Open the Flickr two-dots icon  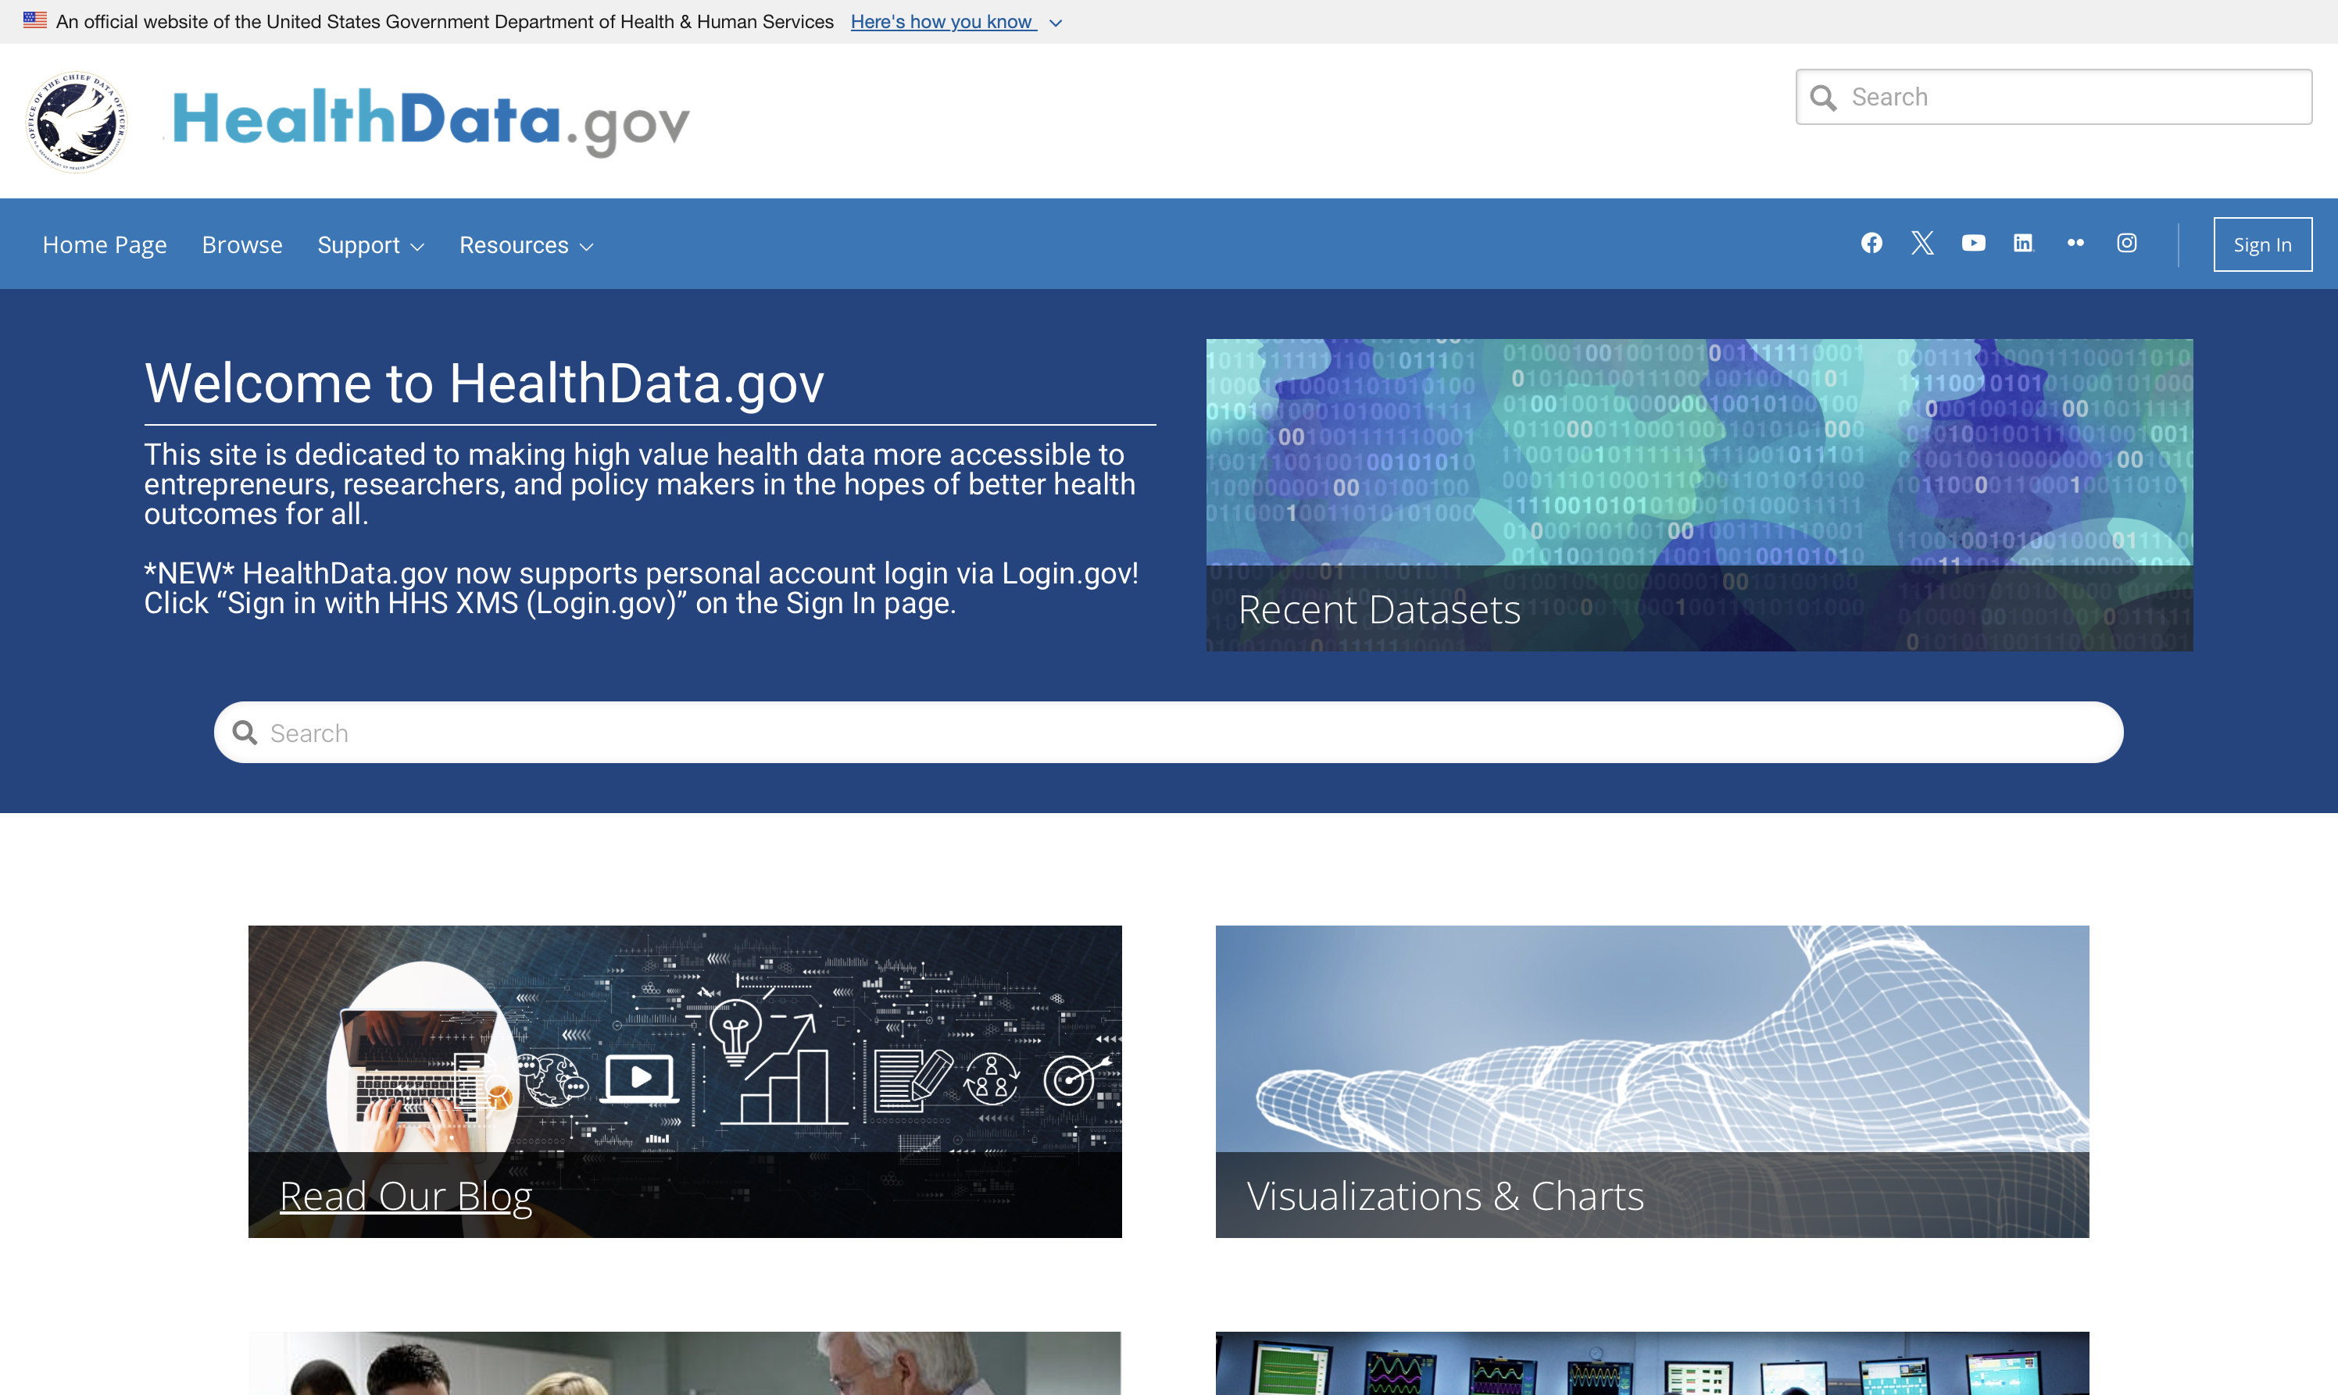click(x=2075, y=244)
